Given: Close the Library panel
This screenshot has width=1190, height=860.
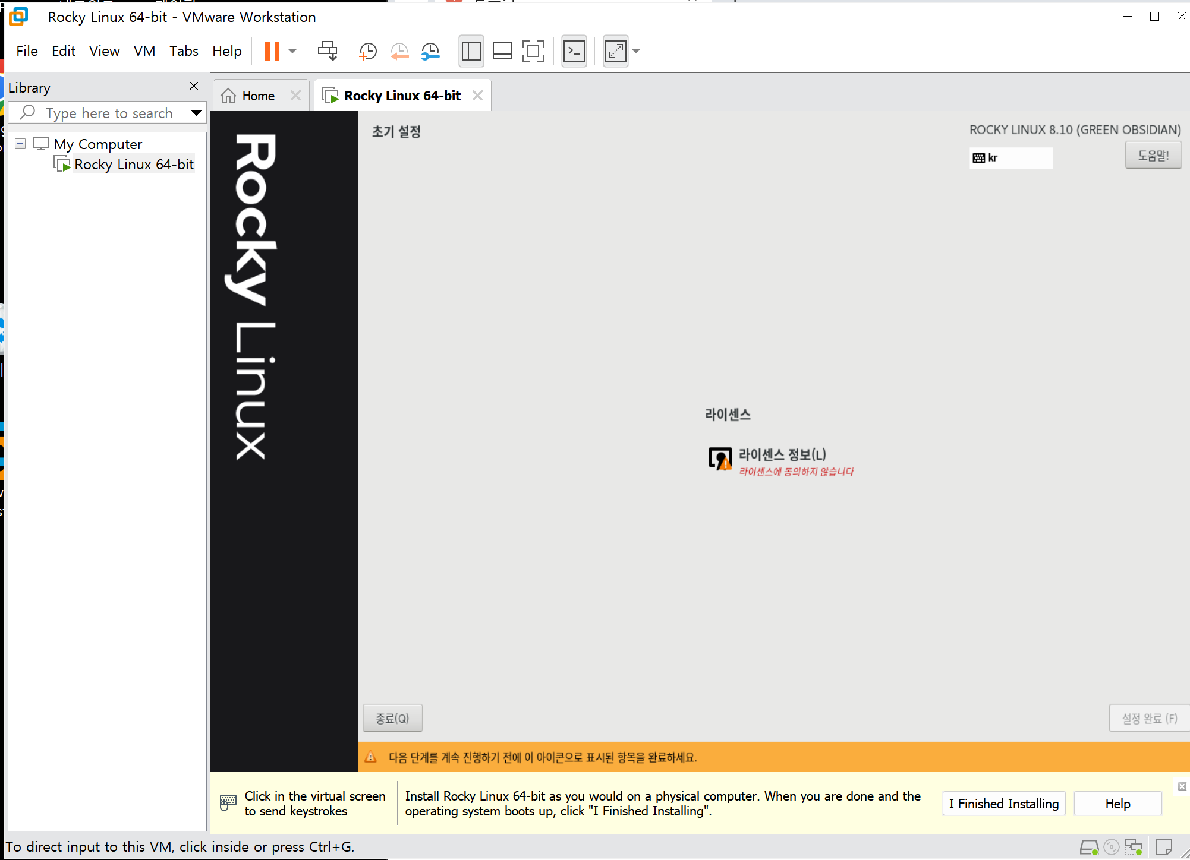Looking at the screenshot, I should [194, 86].
